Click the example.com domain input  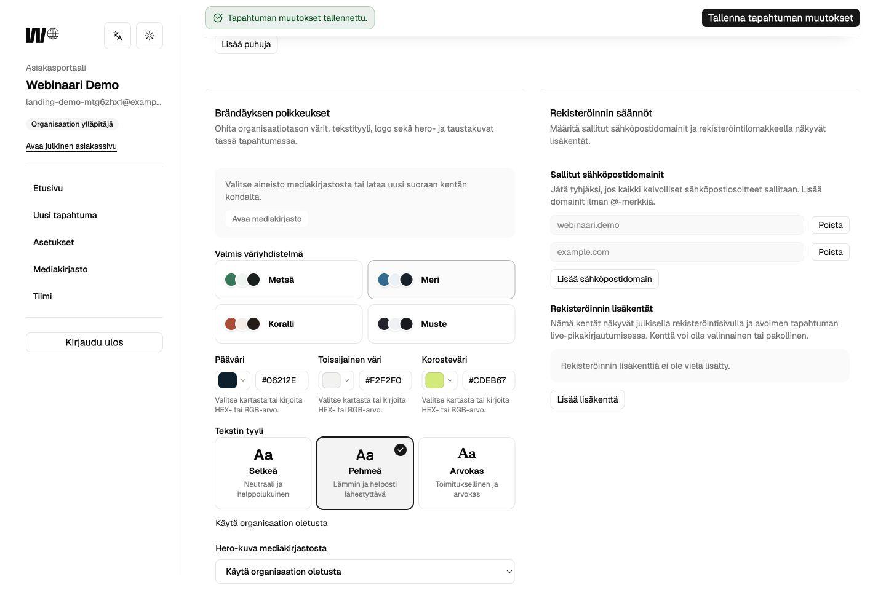pos(677,252)
